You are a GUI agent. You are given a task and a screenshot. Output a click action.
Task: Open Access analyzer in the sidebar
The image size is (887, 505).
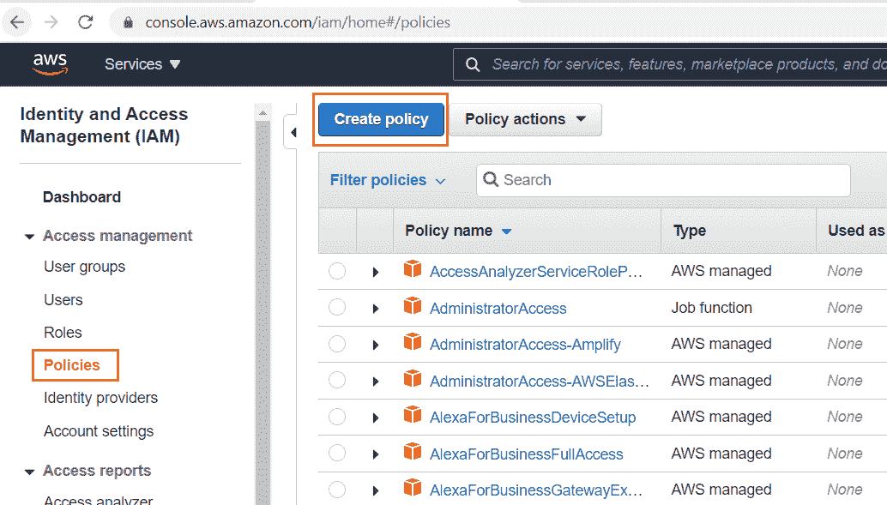(x=99, y=500)
